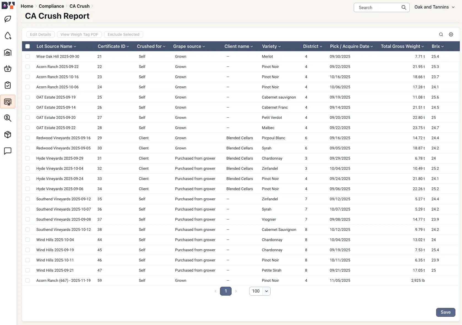Navigate to Compliance in the breadcrumb
The image size is (462, 325).
coord(51,6)
